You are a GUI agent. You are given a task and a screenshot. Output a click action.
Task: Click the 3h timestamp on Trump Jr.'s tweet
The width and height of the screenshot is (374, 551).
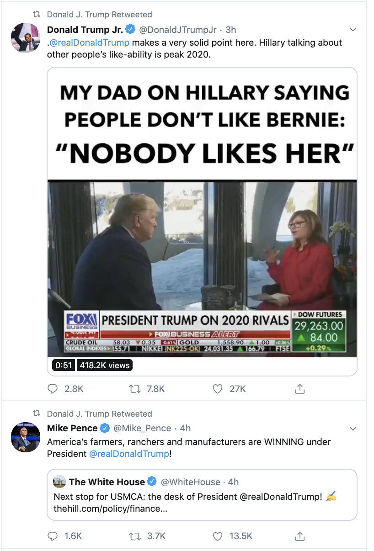pyautogui.click(x=231, y=30)
